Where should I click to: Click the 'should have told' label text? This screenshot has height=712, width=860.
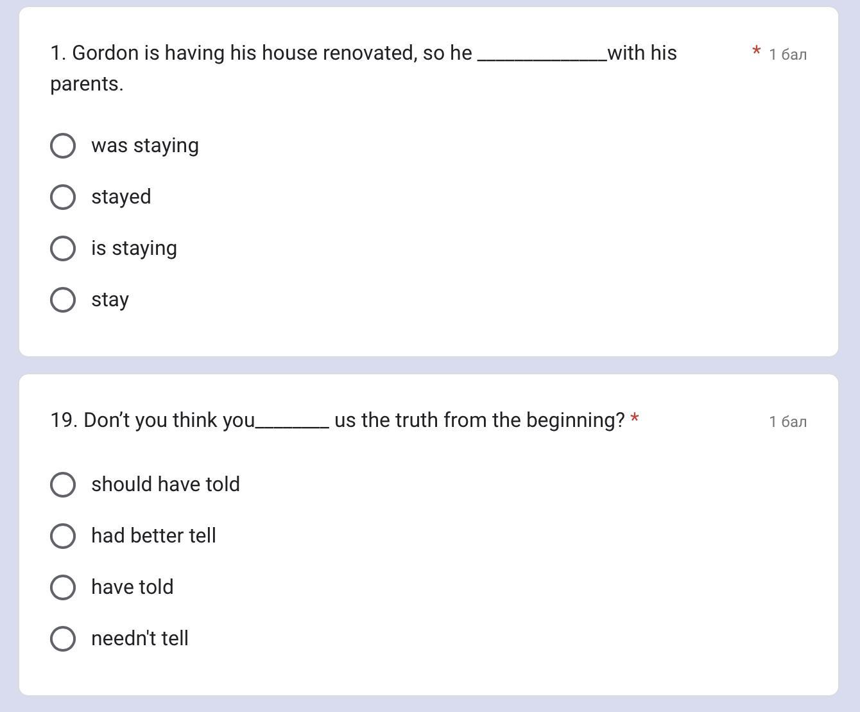click(x=165, y=485)
